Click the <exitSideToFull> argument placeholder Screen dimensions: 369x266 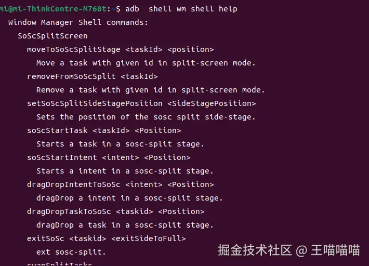148,238
